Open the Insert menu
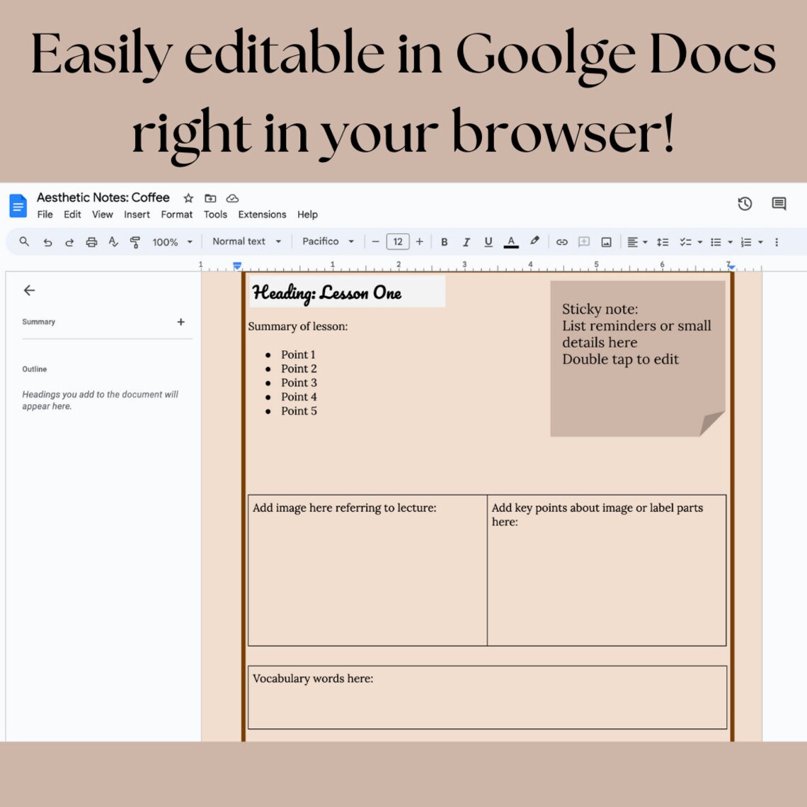Image resolution: width=807 pixels, height=807 pixels. 137,214
